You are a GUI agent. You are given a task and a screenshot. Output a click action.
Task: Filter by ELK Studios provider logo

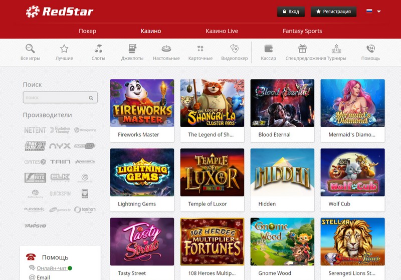tap(60, 177)
